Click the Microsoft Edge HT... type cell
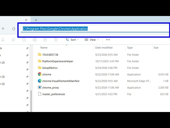The height and width of the screenshot is (128, 170). pyautogui.click(x=139, y=81)
